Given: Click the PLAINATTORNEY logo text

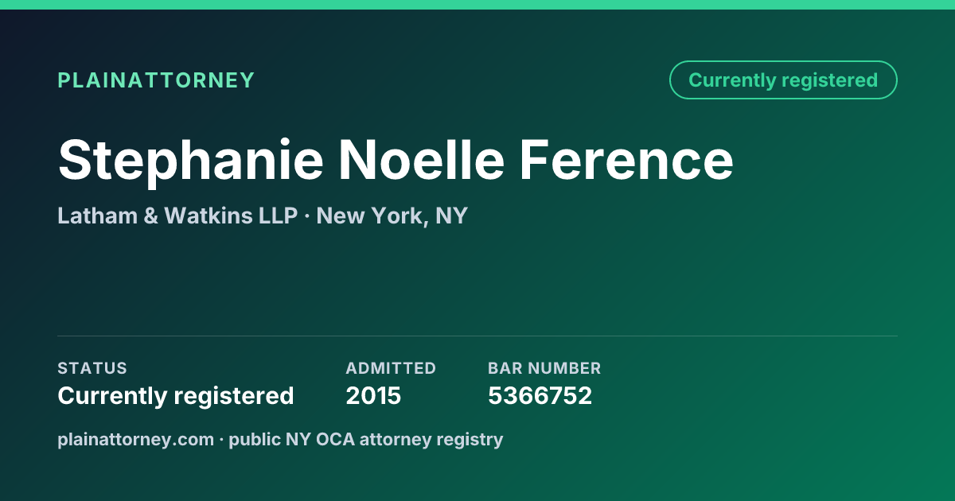Looking at the screenshot, I should [x=156, y=80].
